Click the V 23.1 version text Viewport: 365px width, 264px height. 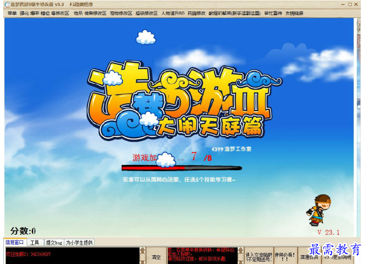328,232
